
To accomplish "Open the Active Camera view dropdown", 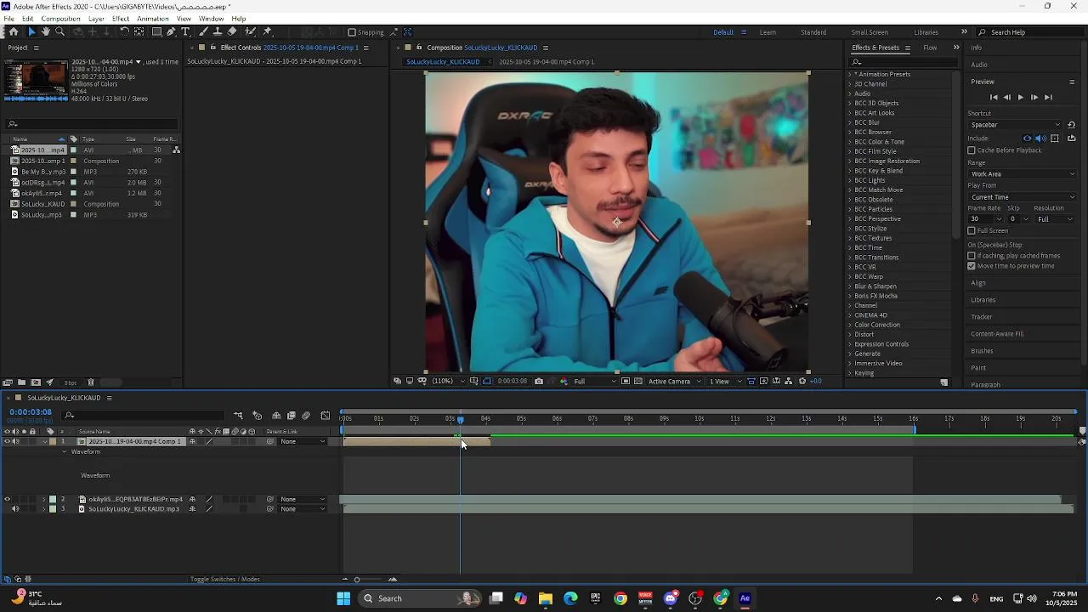I will pyautogui.click(x=675, y=381).
